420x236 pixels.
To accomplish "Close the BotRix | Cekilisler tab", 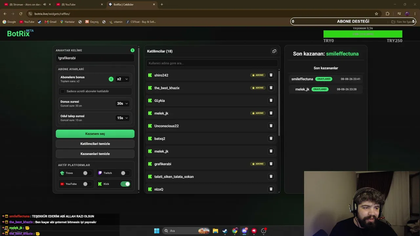I will 154,5.
